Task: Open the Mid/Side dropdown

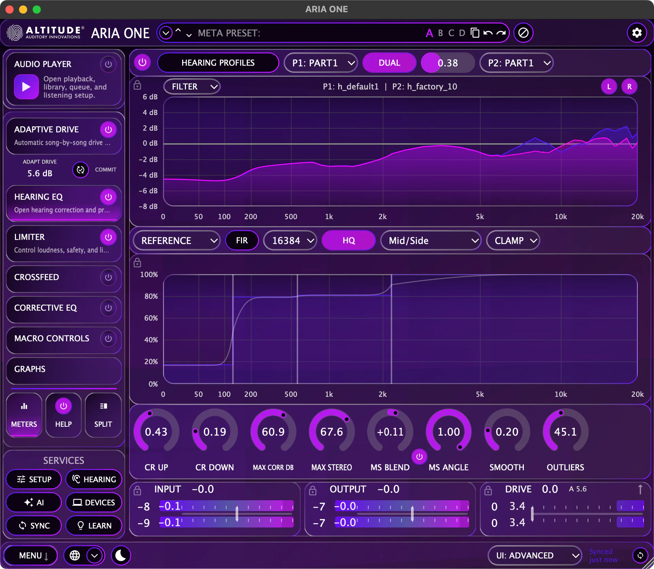Action: pos(431,241)
